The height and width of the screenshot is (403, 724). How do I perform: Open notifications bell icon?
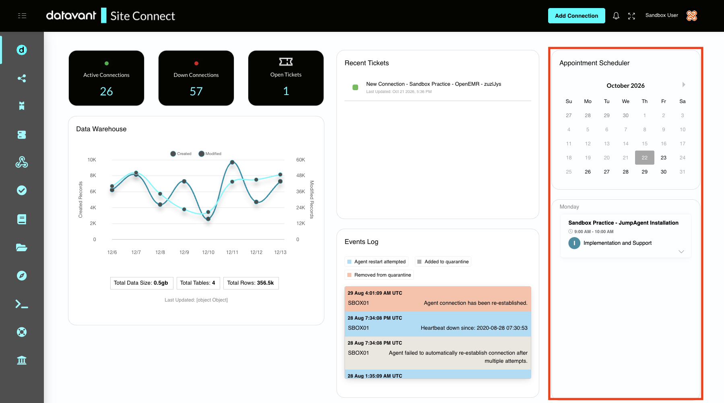[616, 16]
